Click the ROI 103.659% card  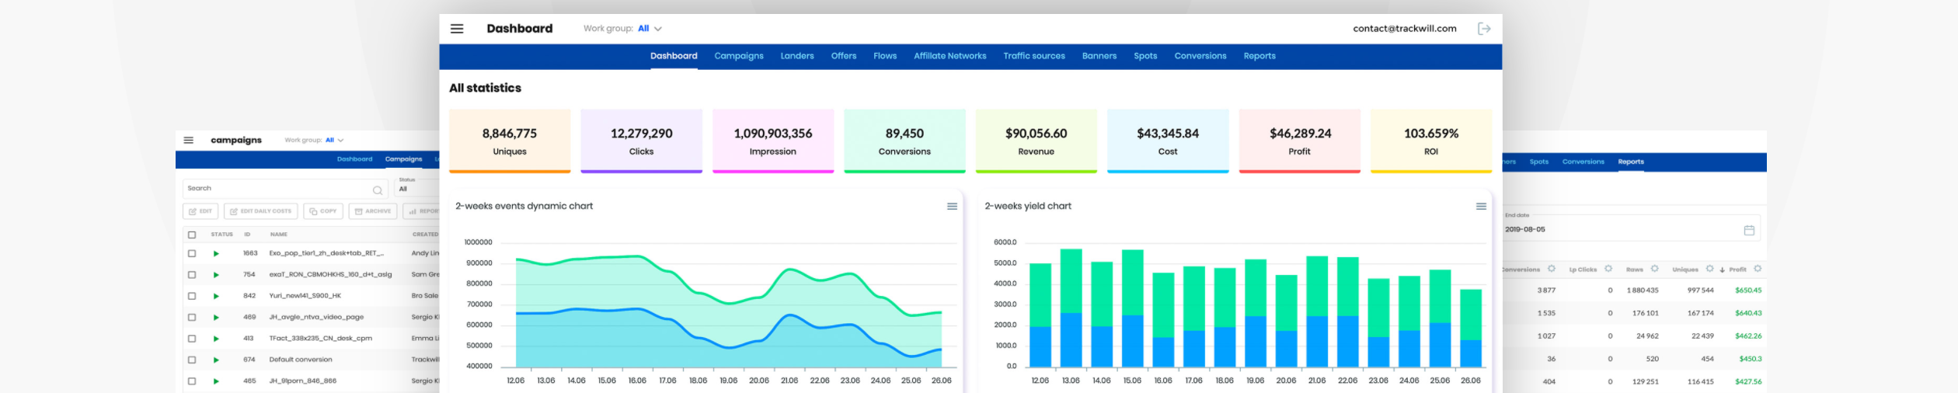point(1431,141)
